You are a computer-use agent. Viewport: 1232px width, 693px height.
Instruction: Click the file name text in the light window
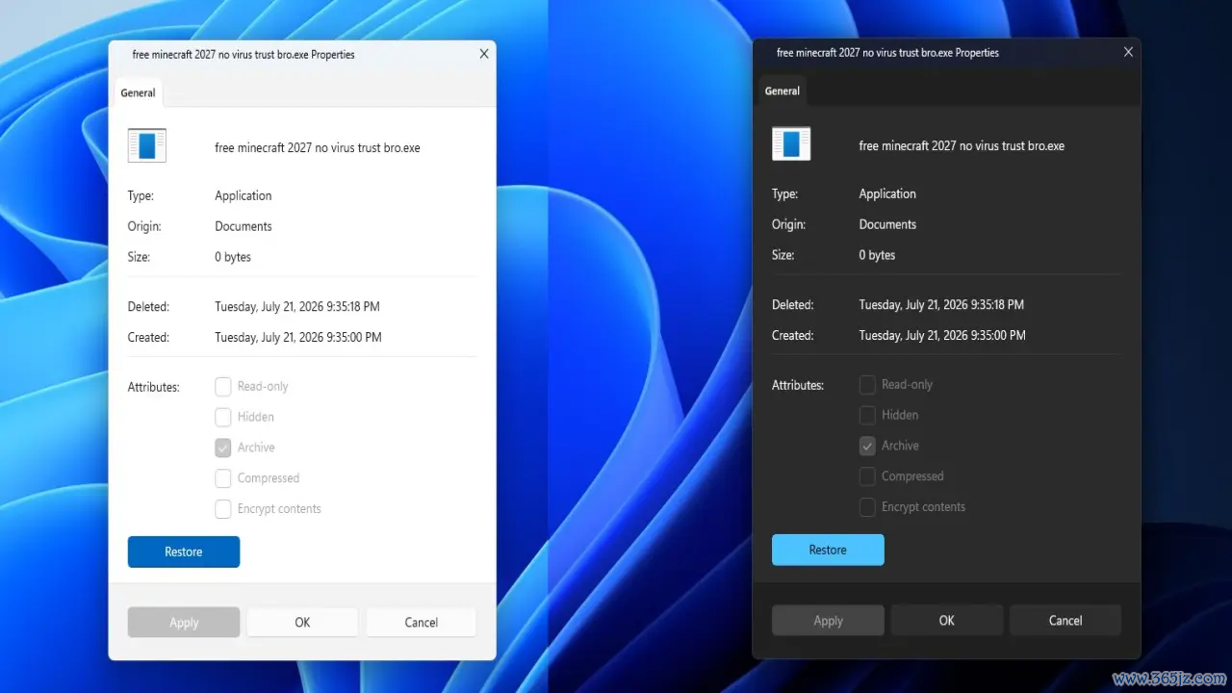point(318,148)
